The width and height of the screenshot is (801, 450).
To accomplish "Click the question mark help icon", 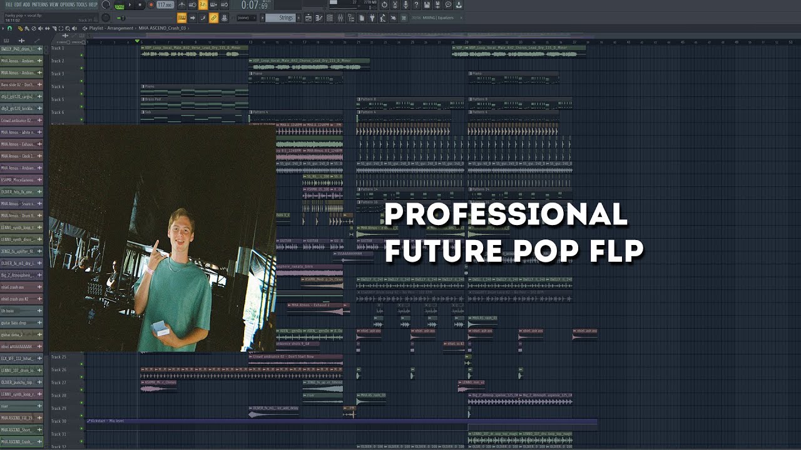I will coord(416,4).
